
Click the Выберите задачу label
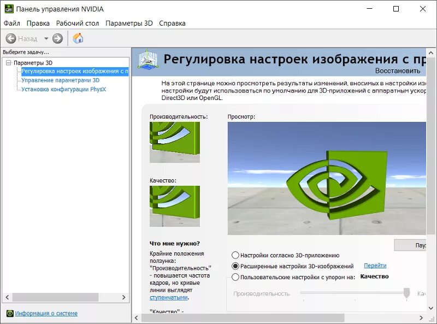point(26,52)
